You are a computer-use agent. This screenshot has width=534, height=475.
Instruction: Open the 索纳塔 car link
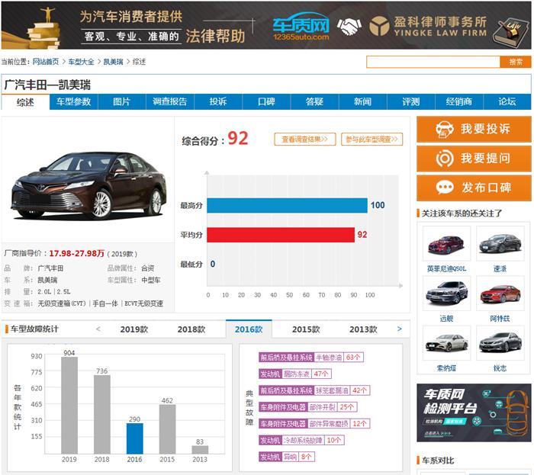pos(446,368)
